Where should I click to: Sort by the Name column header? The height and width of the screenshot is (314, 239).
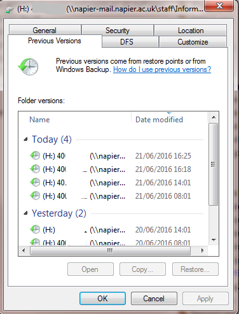pos(75,120)
